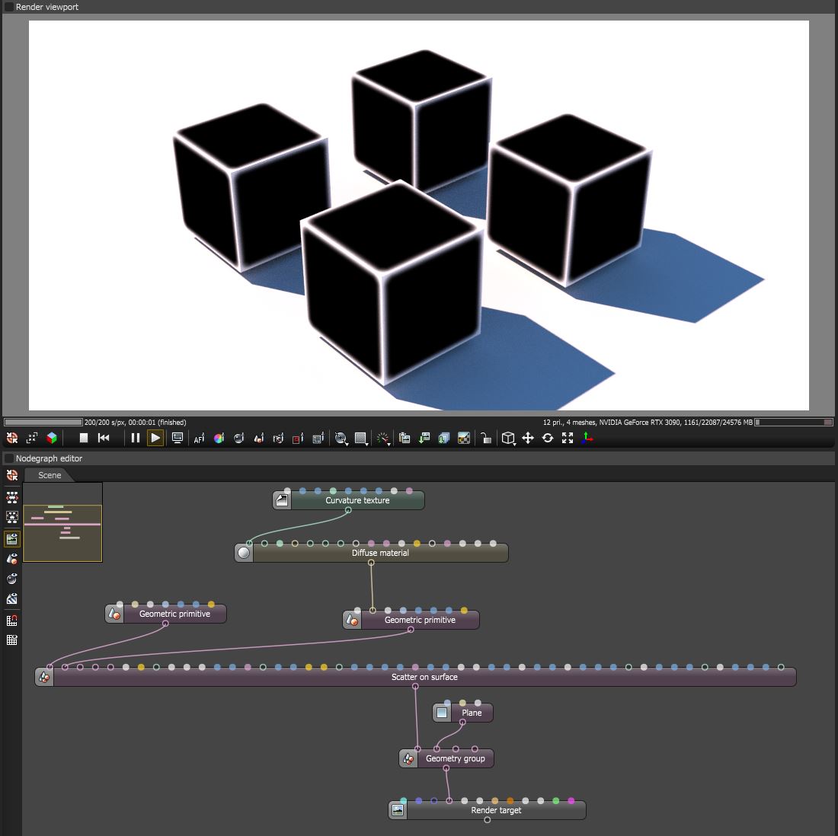Select the object picker icon
838x836 pixels.
point(259,438)
